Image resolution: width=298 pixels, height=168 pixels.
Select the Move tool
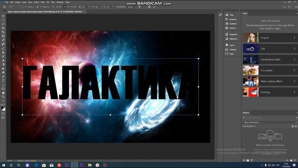point(3,16)
